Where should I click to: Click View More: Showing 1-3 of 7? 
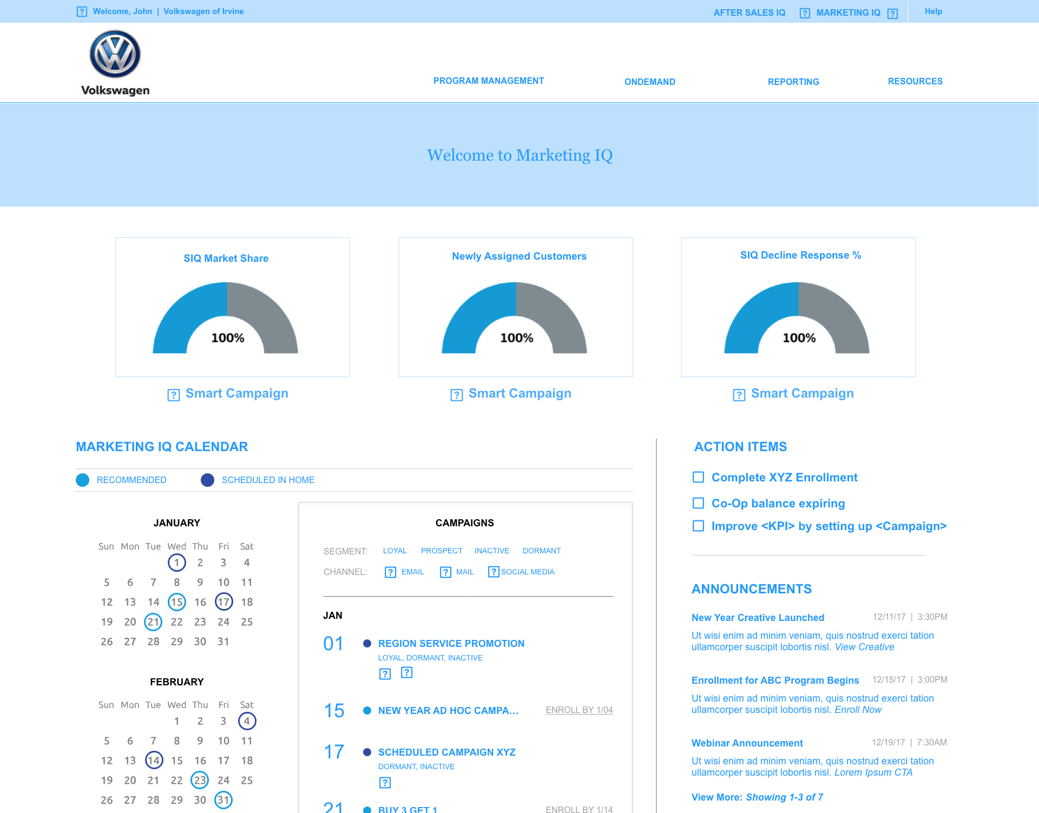[757, 797]
